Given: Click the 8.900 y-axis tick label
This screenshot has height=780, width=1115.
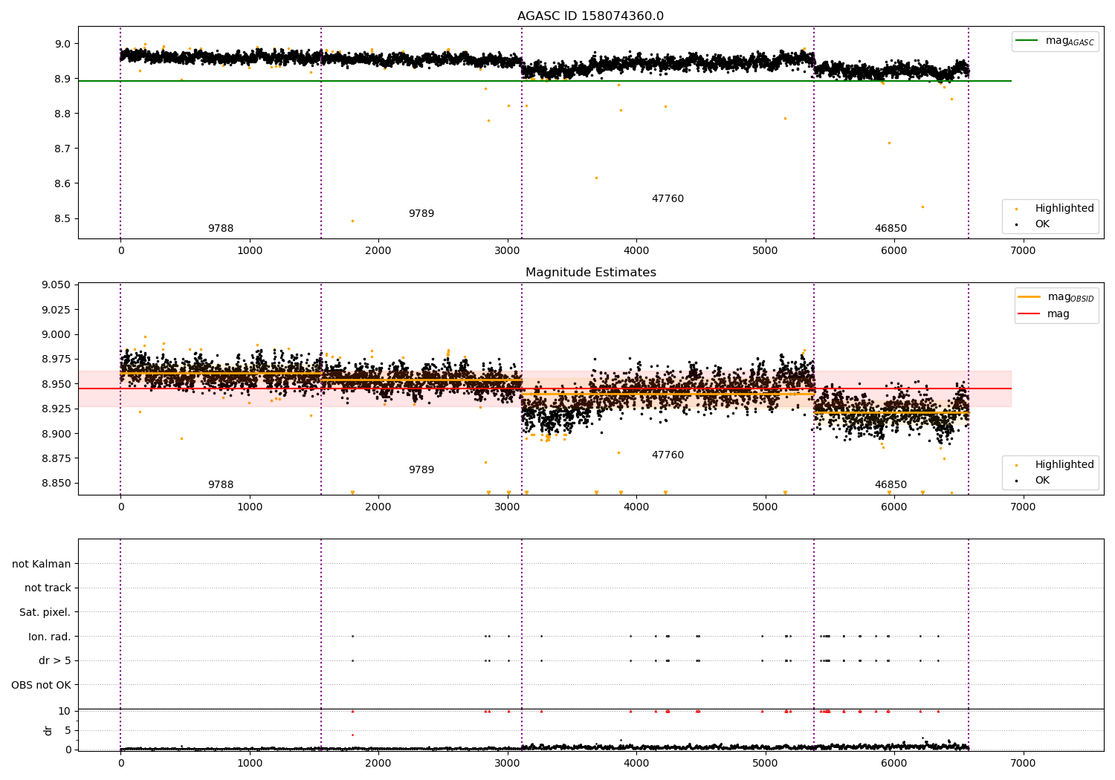Looking at the screenshot, I should click(x=56, y=435).
